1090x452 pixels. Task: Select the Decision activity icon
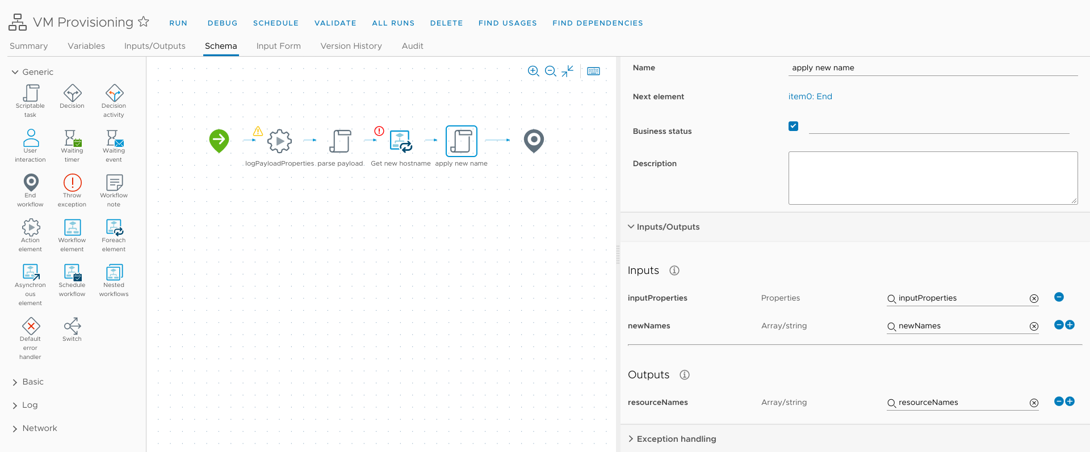tap(114, 93)
